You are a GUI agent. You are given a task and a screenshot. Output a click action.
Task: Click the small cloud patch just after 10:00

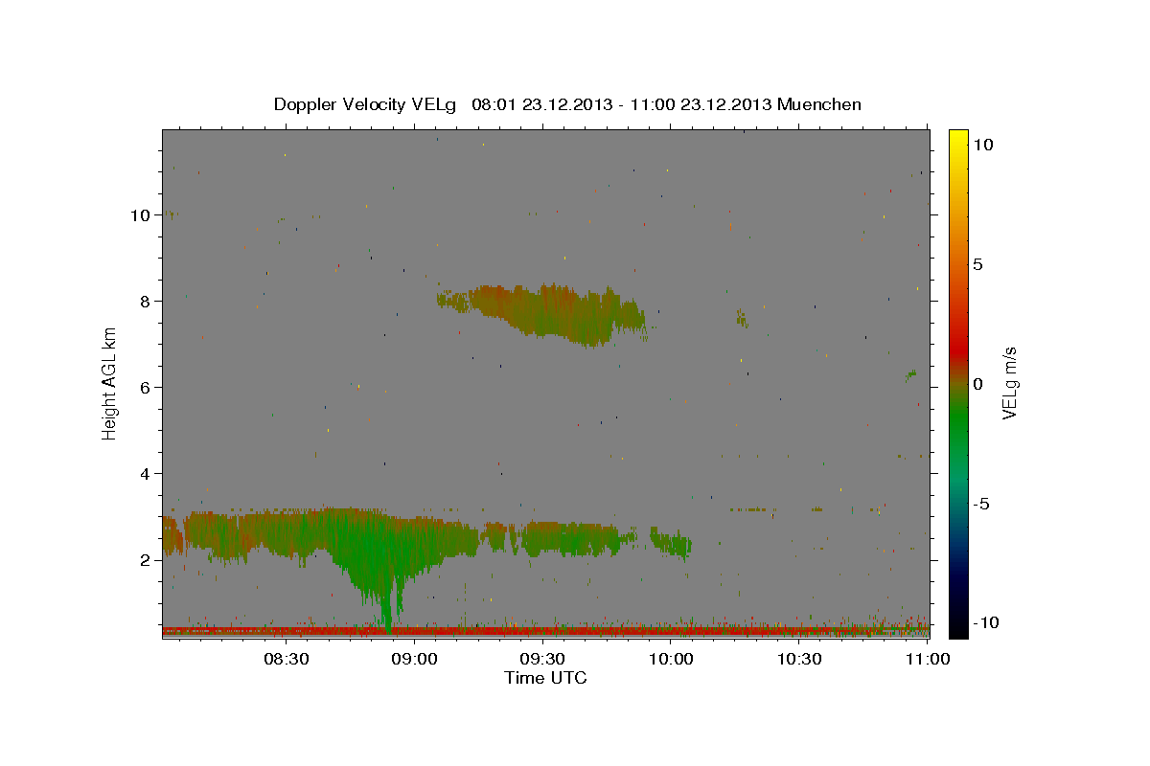pos(672,543)
